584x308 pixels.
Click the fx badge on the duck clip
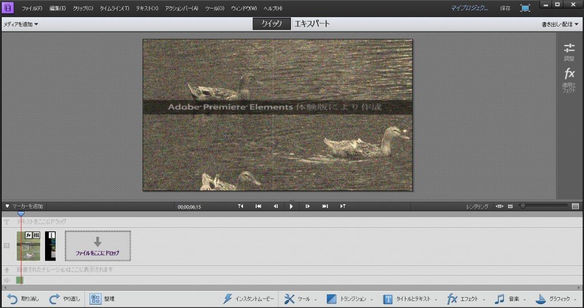[29, 235]
